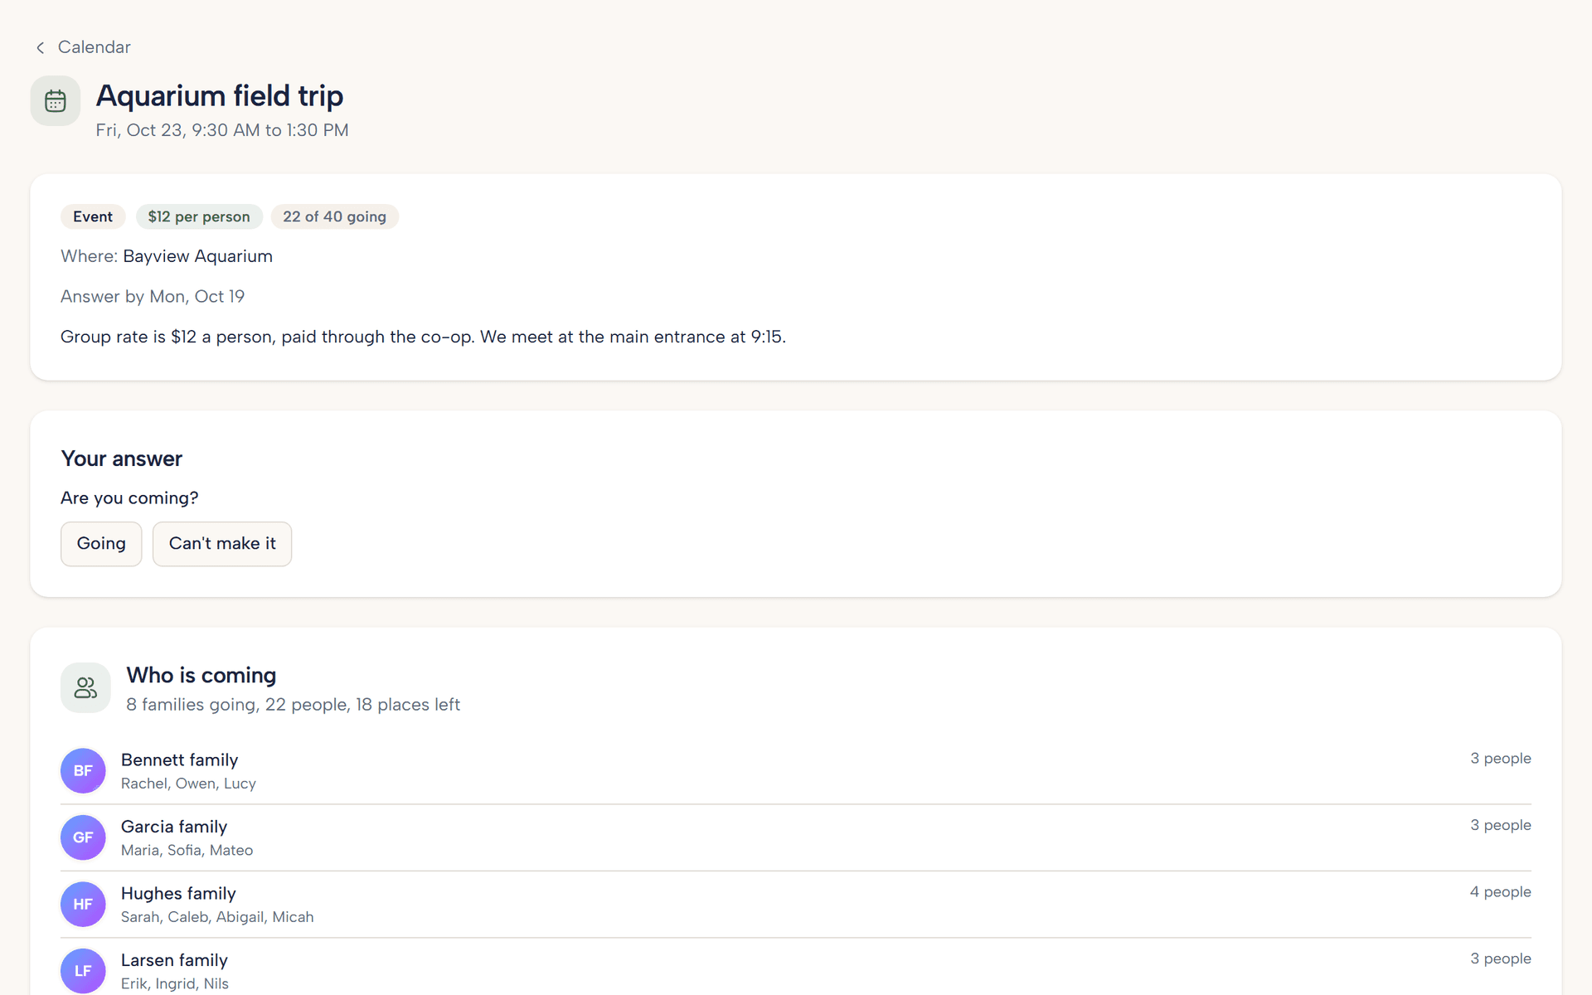Click the calendar event icon beside title
1592x995 pixels.
click(x=56, y=101)
